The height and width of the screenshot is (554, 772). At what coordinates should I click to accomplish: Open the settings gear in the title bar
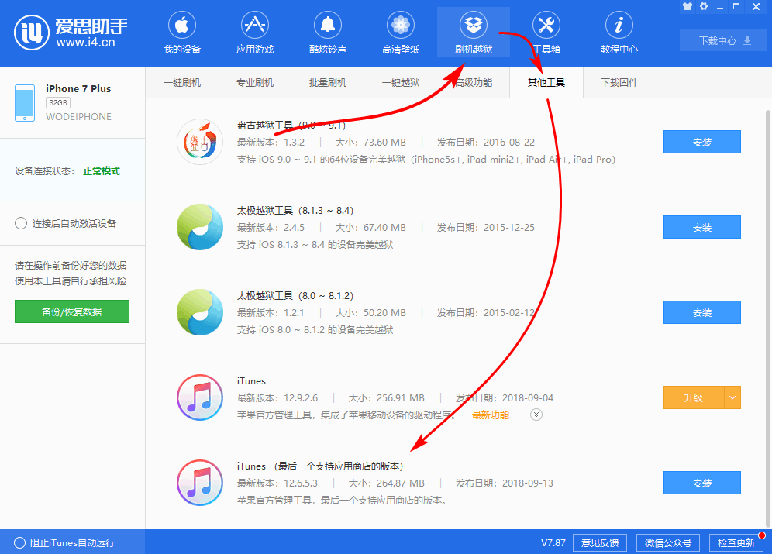coord(704,6)
